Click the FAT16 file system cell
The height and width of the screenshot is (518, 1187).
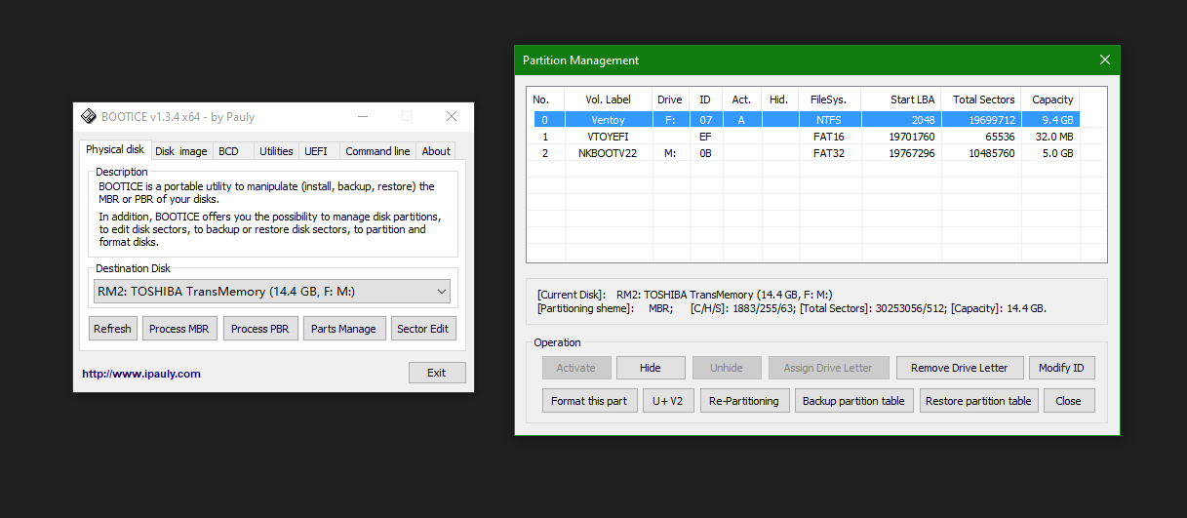(x=829, y=137)
